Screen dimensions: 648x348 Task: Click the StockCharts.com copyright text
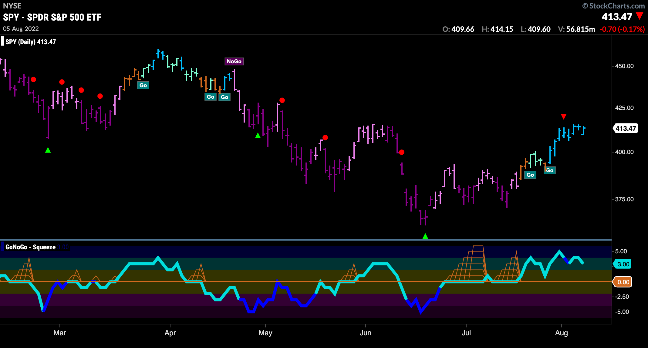[613, 6]
